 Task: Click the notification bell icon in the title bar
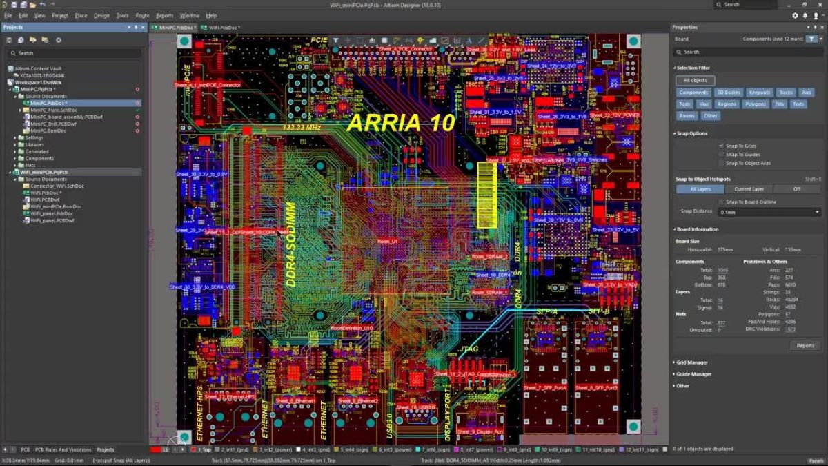(805, 15)
